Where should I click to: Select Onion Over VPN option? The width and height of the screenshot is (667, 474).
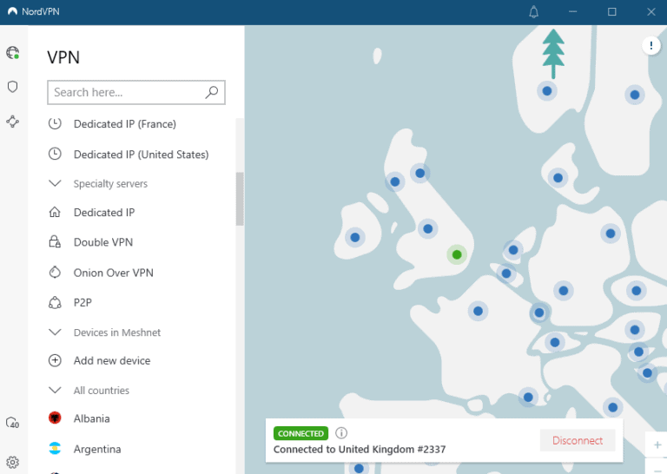[x=113, y=273]
